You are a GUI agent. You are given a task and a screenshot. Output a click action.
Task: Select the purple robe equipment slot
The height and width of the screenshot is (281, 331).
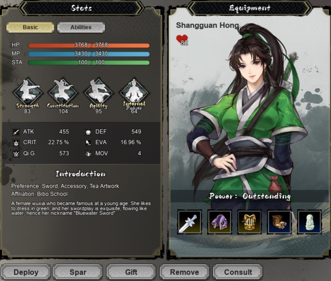(219, 222)
